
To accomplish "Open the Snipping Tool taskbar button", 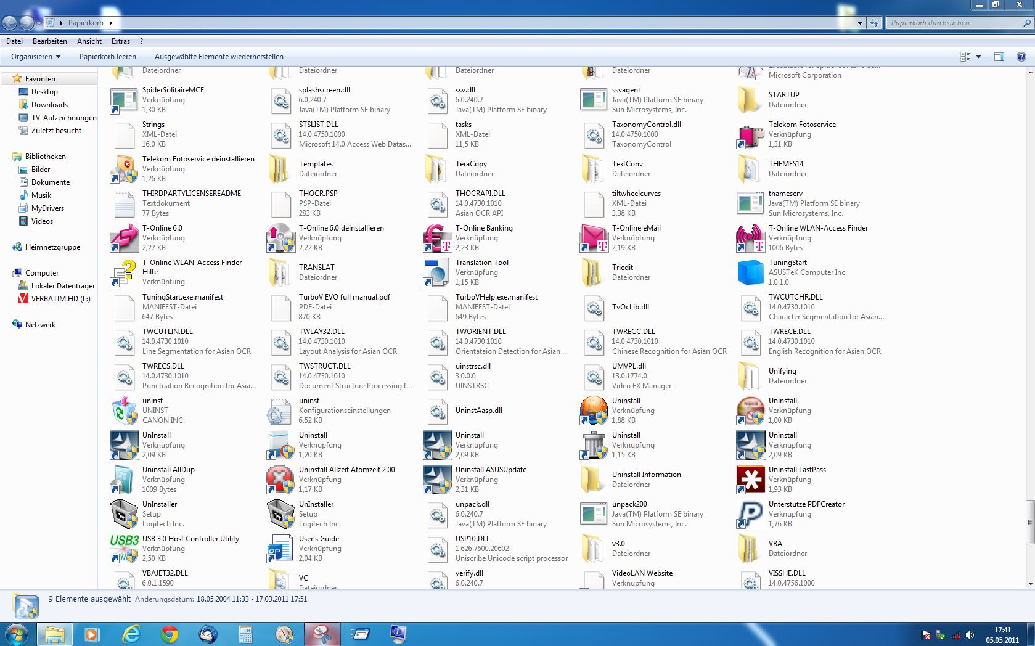I will 322,634.
